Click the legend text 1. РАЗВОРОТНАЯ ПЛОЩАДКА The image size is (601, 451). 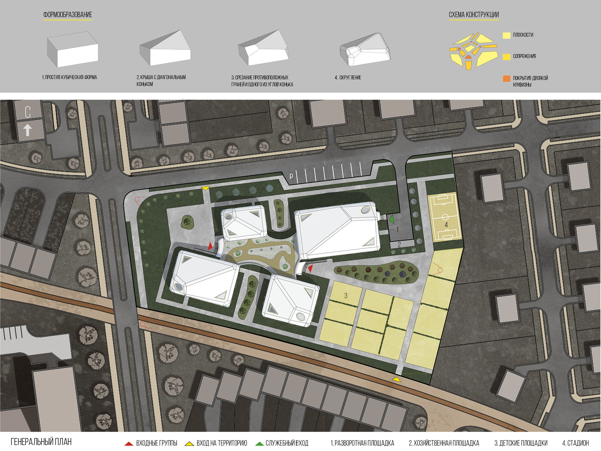362,443
